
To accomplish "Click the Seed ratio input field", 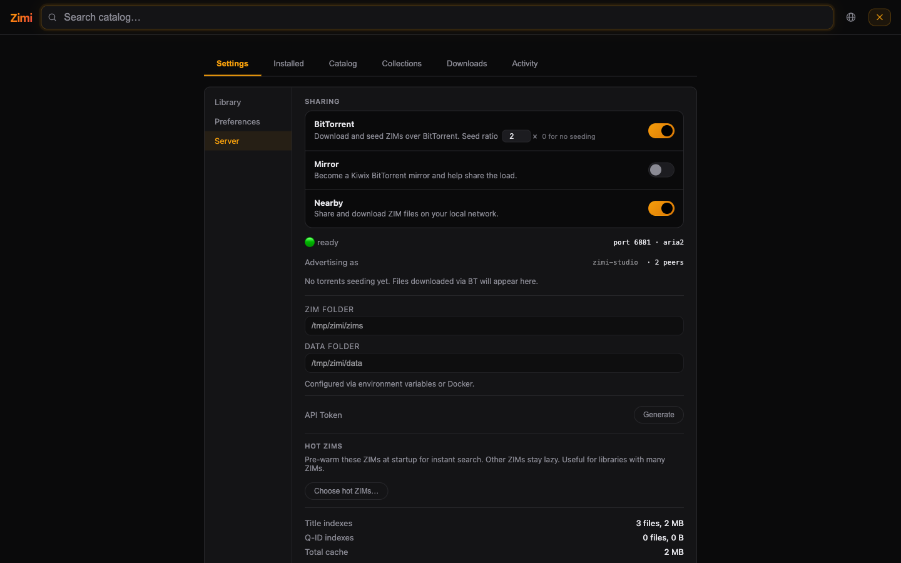I will [x=516, y=136].
